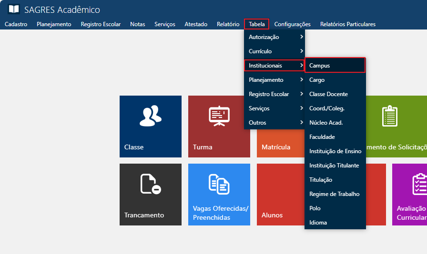The height and width of the screenshot is (254, 427).
Task: Click the SAGRES Acadêmico book logo icon
Action: point(14,10)
